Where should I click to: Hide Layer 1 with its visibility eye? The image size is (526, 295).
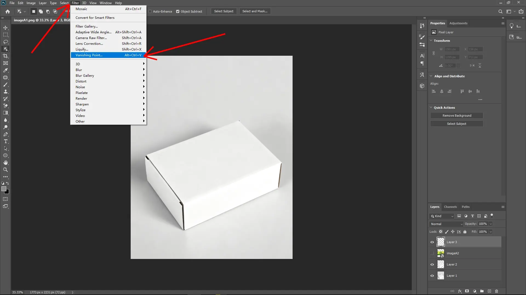click(432, 276)
